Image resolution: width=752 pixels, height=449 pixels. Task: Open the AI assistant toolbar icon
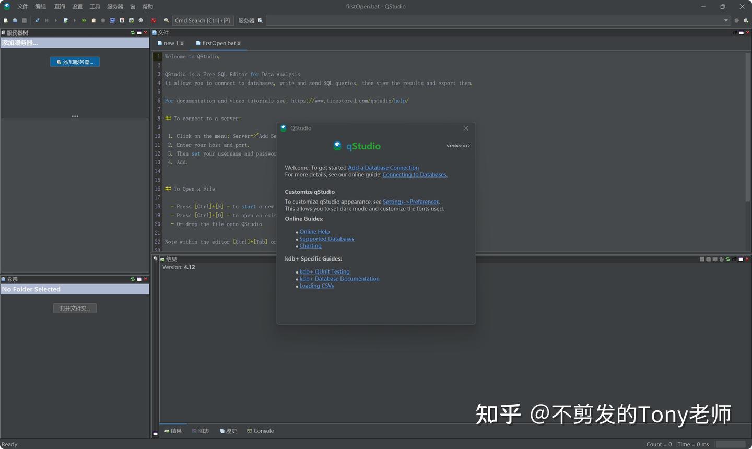[112, 20]
